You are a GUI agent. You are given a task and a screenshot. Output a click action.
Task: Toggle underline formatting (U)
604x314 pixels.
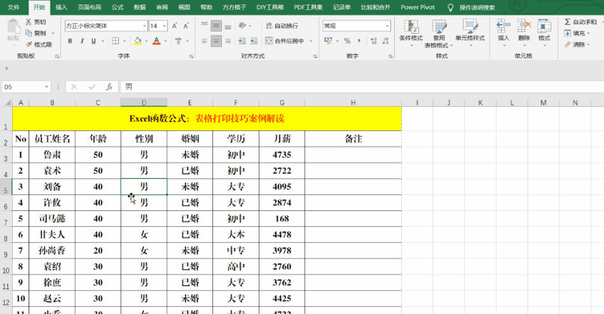93,41
